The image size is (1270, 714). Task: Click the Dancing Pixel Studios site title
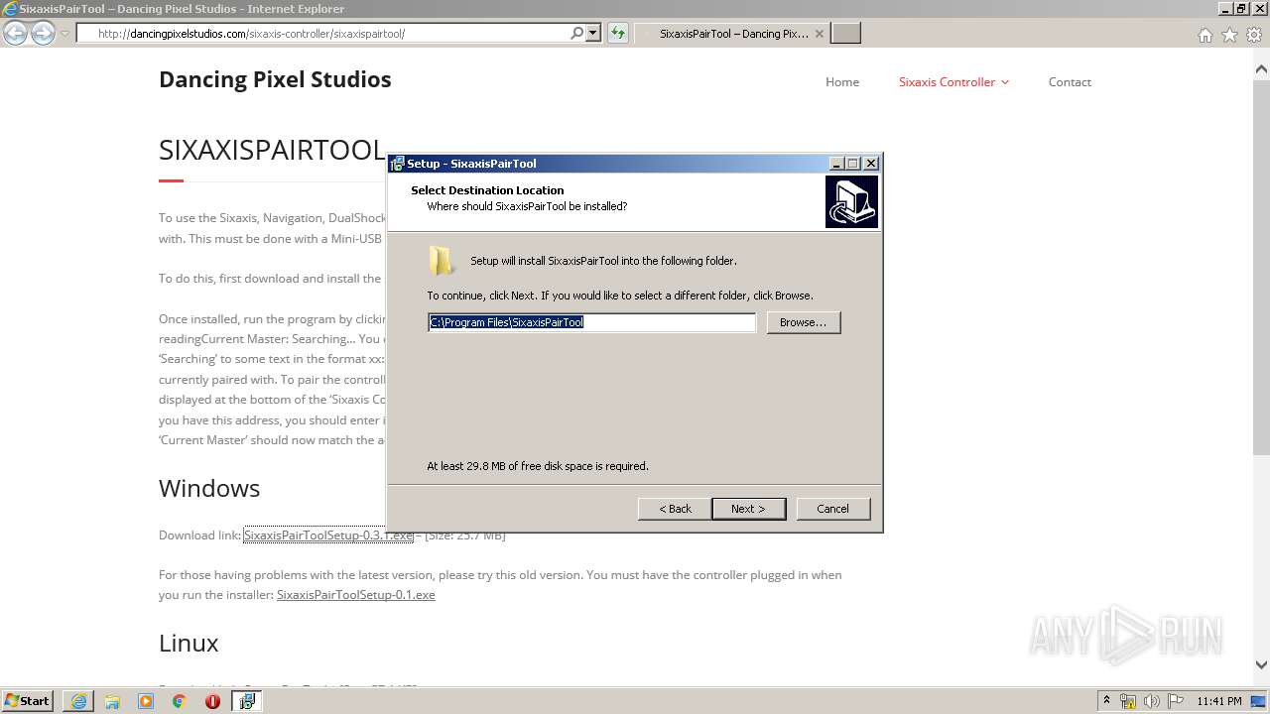[275, 79]
